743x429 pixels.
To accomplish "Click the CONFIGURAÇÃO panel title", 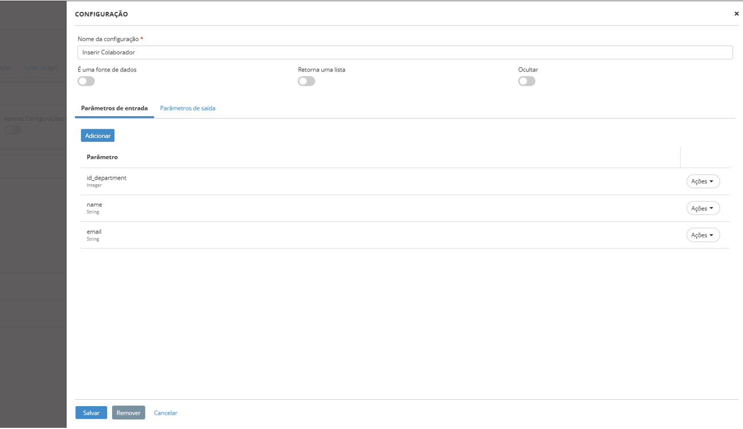I will (102, 14).
